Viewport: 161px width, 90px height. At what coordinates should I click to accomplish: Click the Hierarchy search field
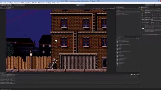[x=130, y=9]
